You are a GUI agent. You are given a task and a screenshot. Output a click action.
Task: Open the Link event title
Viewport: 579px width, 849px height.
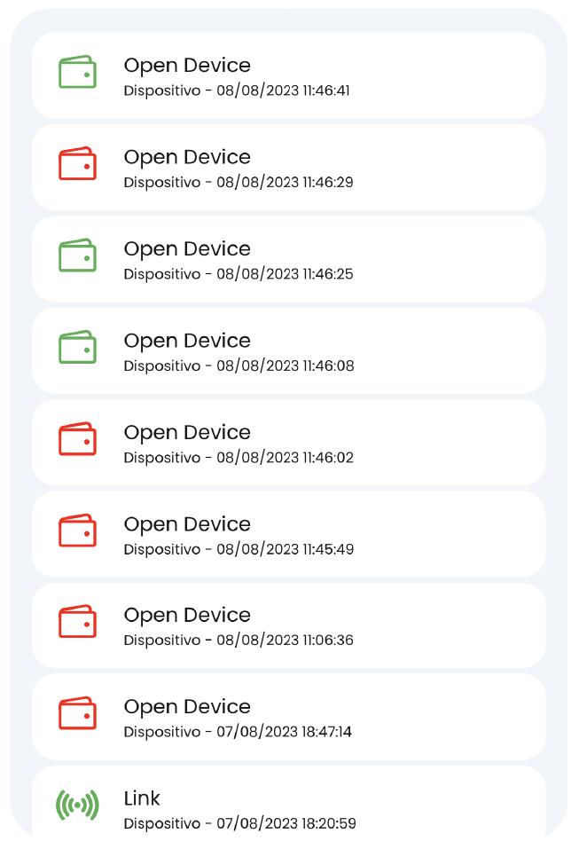click(x=142, y=798)
